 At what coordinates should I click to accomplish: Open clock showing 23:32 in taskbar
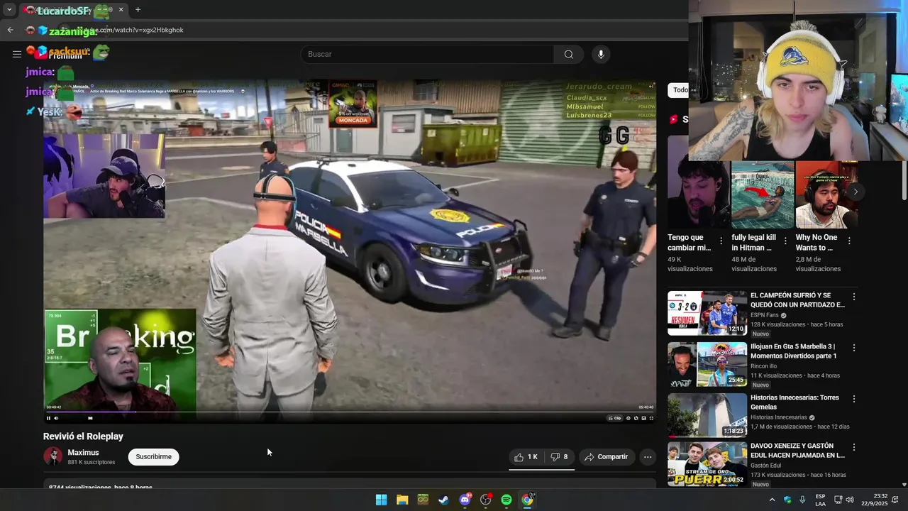(x=875, y=500)
